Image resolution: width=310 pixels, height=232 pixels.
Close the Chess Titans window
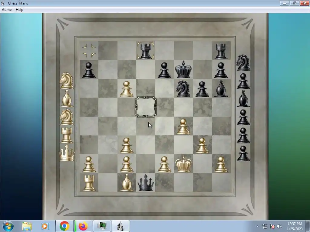305,3
